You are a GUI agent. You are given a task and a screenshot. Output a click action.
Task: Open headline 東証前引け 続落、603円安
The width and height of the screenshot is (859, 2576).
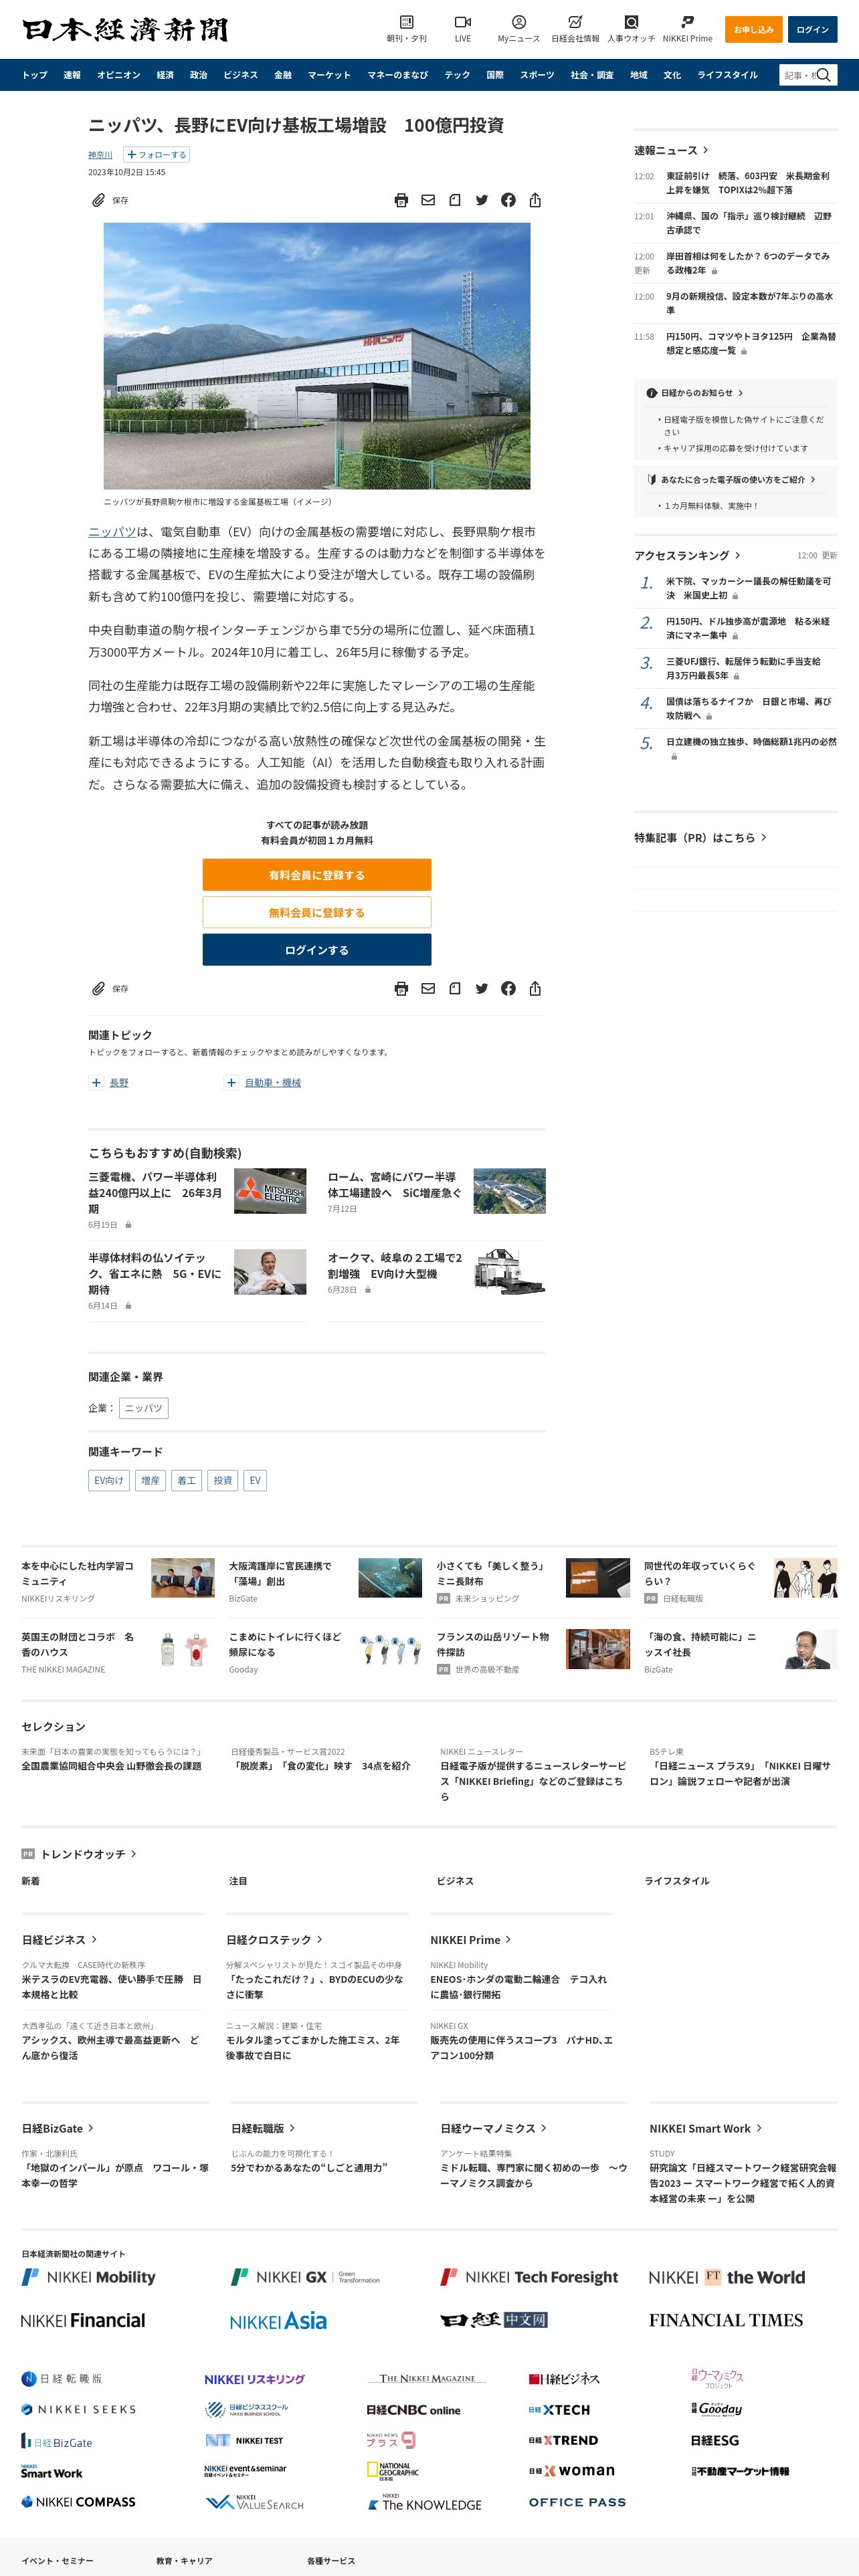tap(748, 183)
